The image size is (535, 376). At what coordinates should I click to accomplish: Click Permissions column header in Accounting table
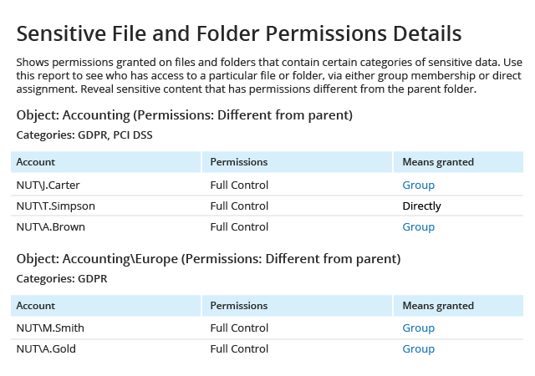pyautogui.click(x=298, y=162)
